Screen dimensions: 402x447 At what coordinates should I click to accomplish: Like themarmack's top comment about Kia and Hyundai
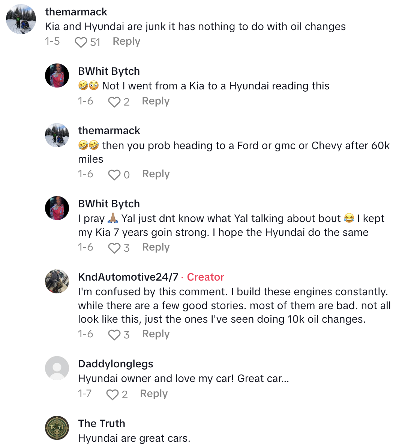(x=81, y=42)
